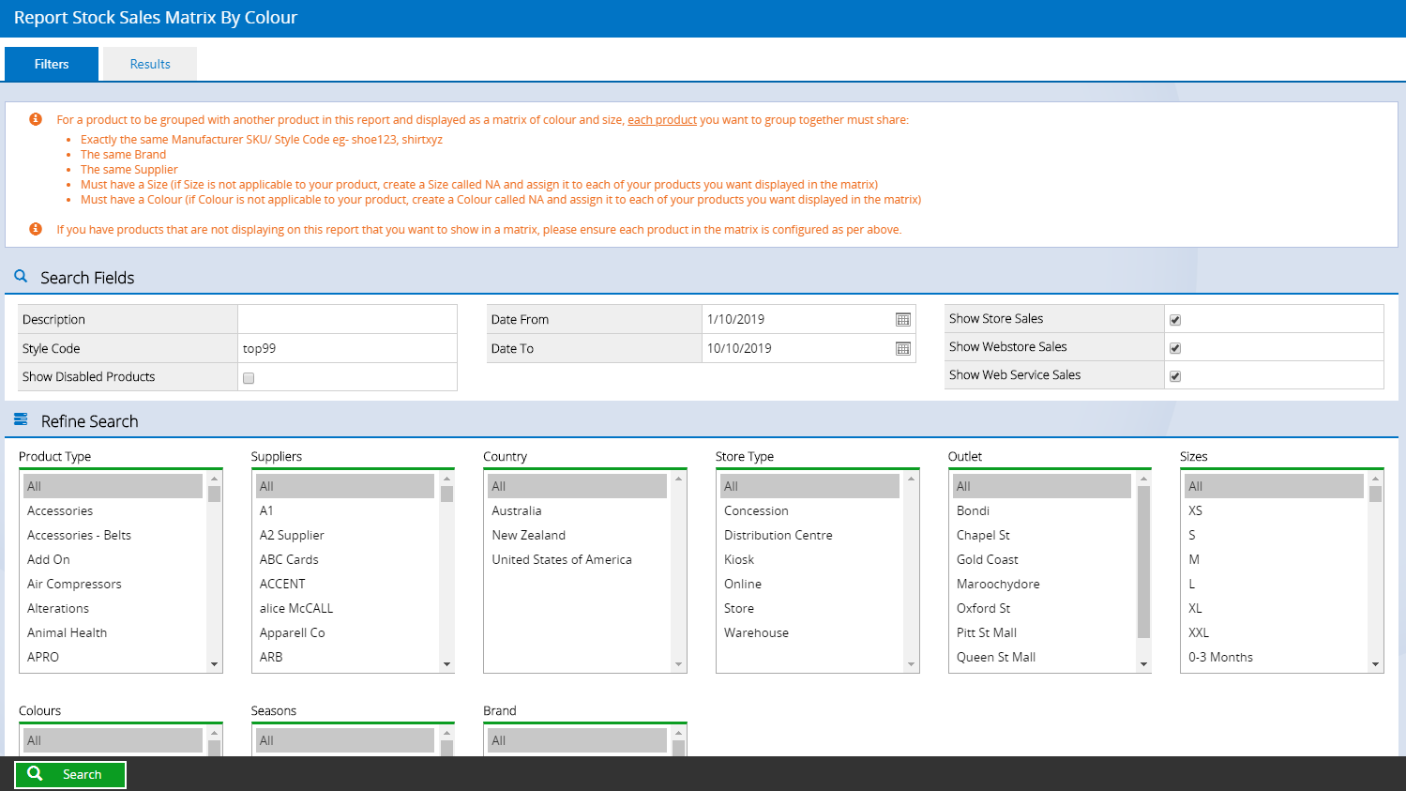Image resolution: width=1406 pixels, height=791 pixels.
Task: Select A2 Supplier in Suppliers
Action: 344,535
